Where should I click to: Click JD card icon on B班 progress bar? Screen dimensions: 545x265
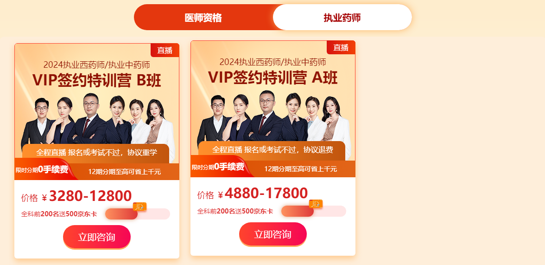coord(140,207)
